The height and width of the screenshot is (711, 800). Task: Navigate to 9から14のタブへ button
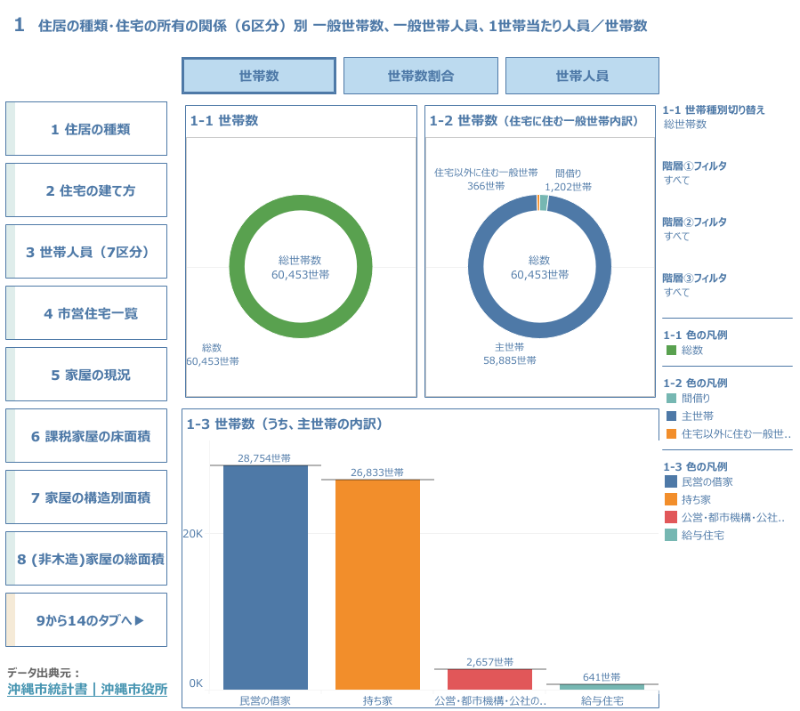[x=86, y=620]
